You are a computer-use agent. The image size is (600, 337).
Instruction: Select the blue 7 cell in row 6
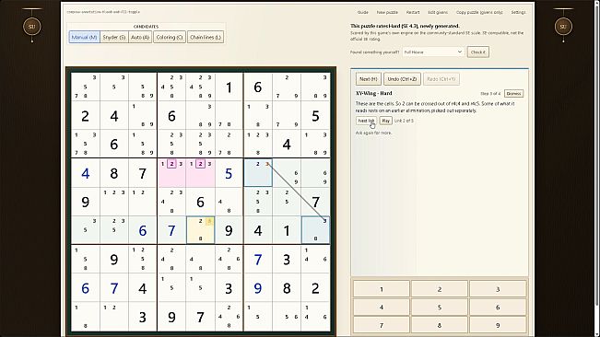(x=171, y=230)
